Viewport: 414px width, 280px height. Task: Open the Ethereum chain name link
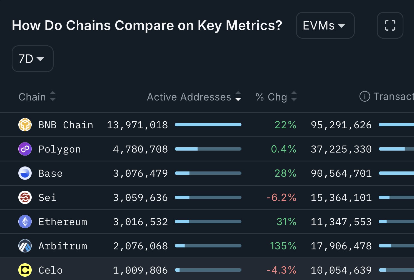pos(63,222)
